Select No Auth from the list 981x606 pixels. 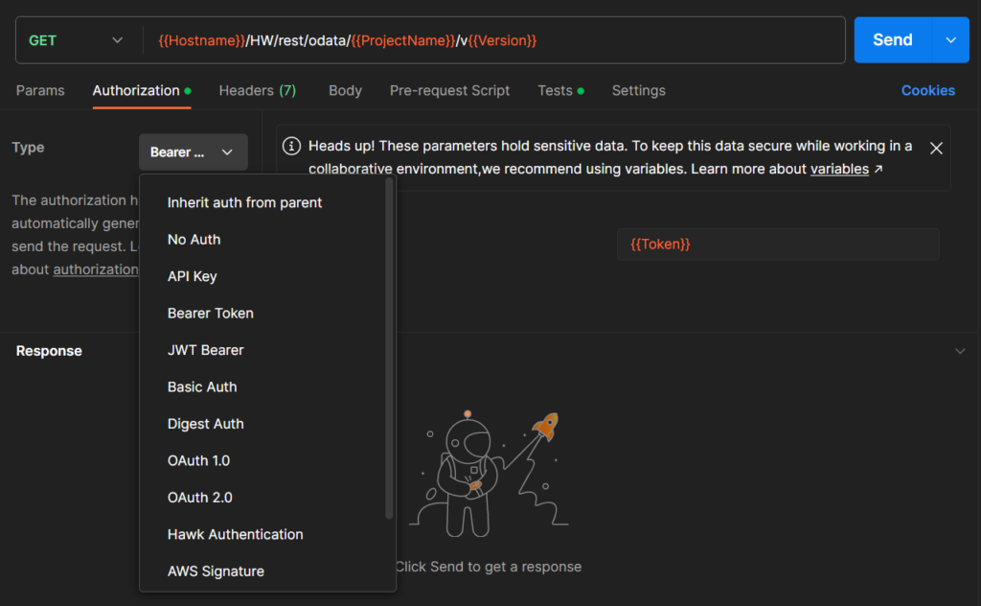194,240
